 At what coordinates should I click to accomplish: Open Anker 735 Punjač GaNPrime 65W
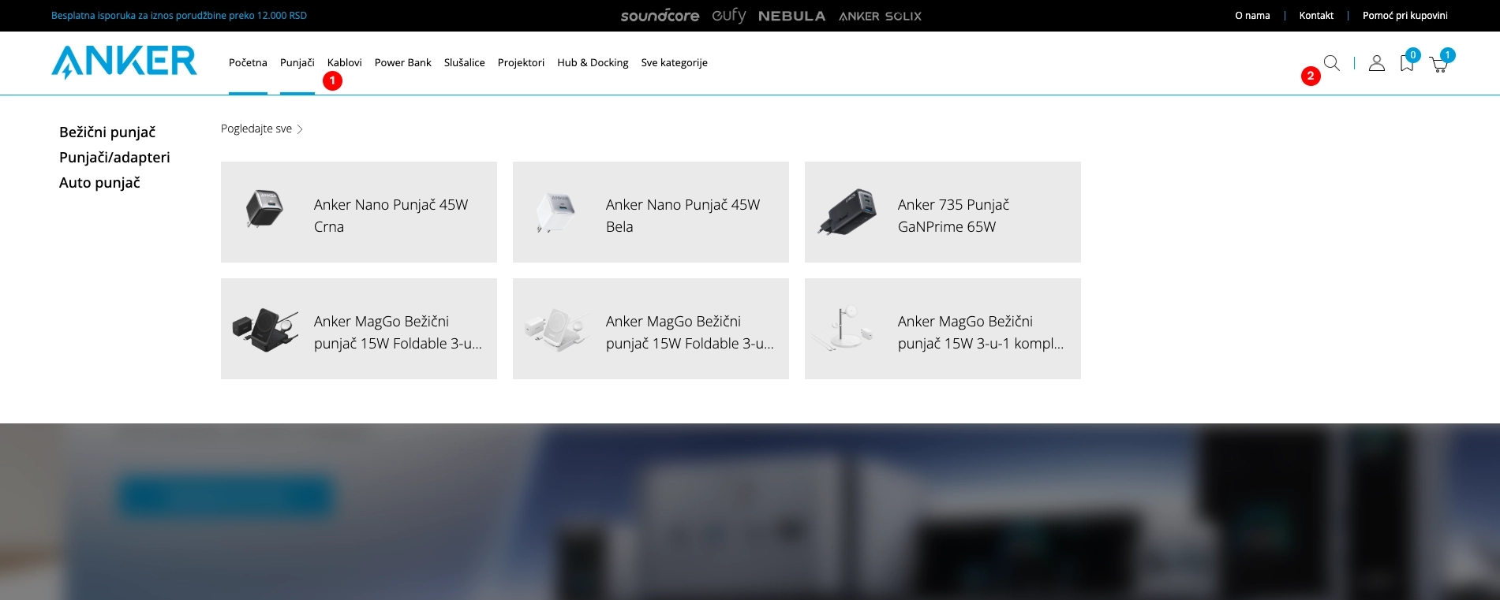pos(943,212)
